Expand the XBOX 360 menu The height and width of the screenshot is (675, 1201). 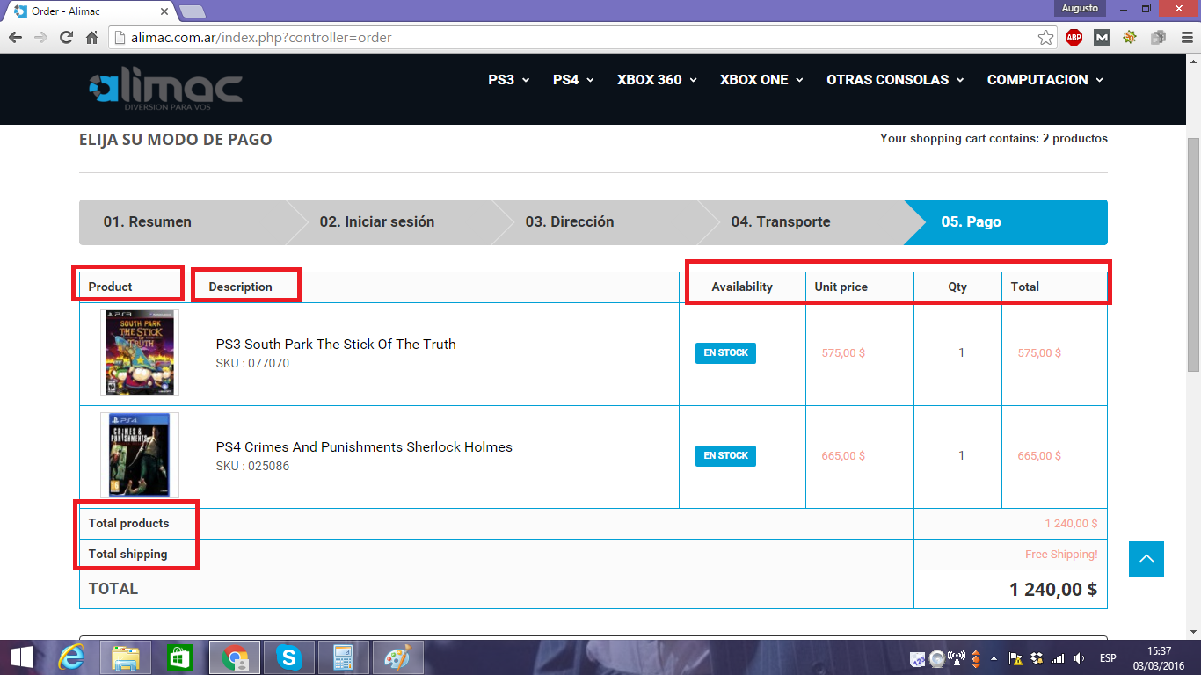(x=657, y=80)
